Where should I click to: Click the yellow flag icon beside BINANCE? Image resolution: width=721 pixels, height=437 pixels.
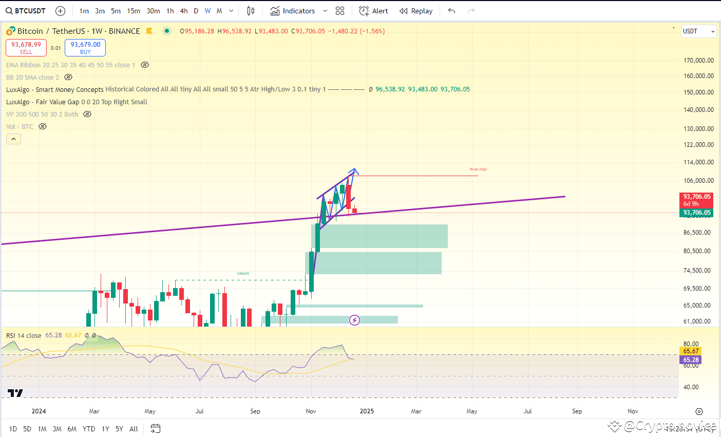149,31
